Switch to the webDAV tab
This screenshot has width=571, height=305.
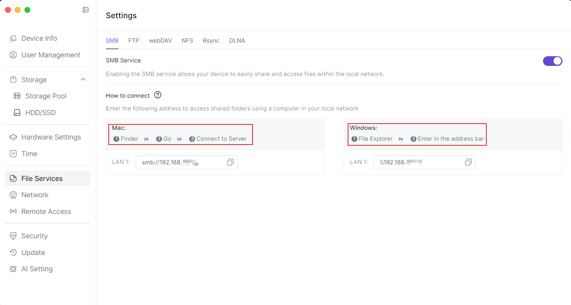click(160, 41)
